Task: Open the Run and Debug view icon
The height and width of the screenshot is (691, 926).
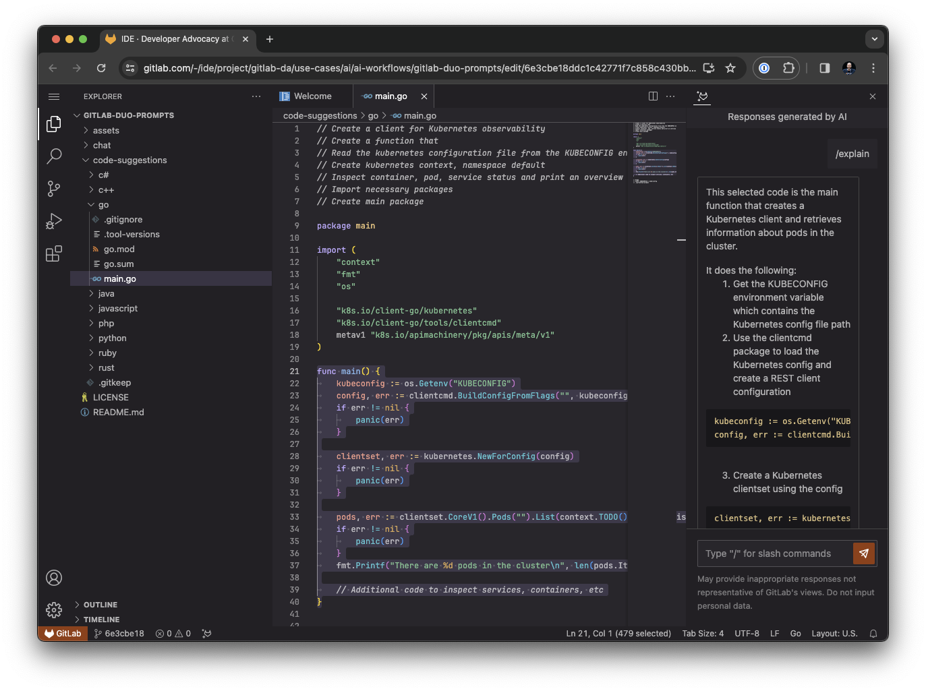Action: point(54,221)
